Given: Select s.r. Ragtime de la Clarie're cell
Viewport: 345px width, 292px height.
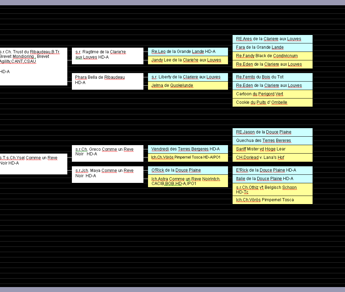Looking at the screenshot, I should (107, 56).
